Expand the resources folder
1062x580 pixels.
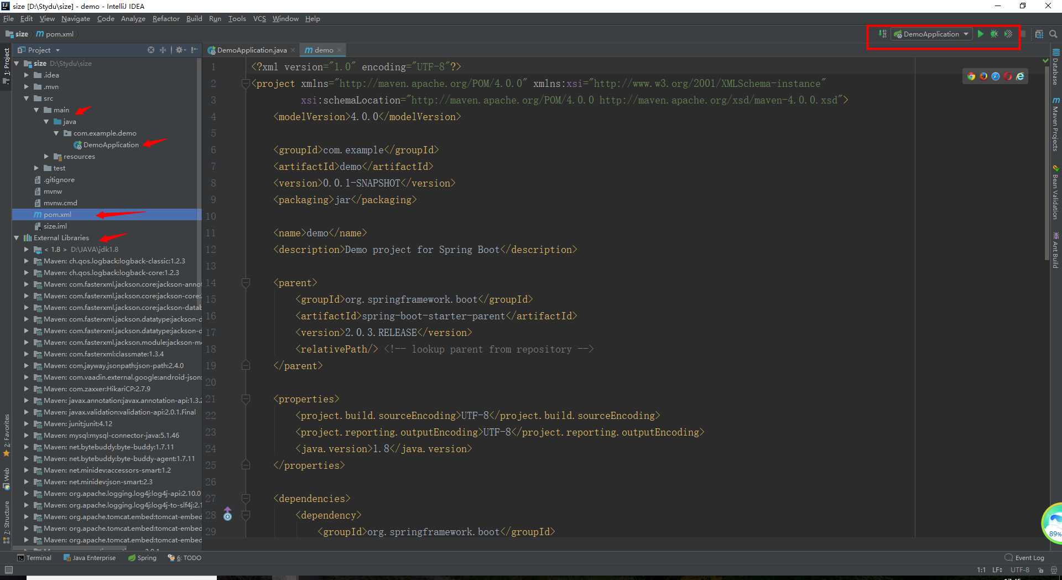tap(46, 157)
